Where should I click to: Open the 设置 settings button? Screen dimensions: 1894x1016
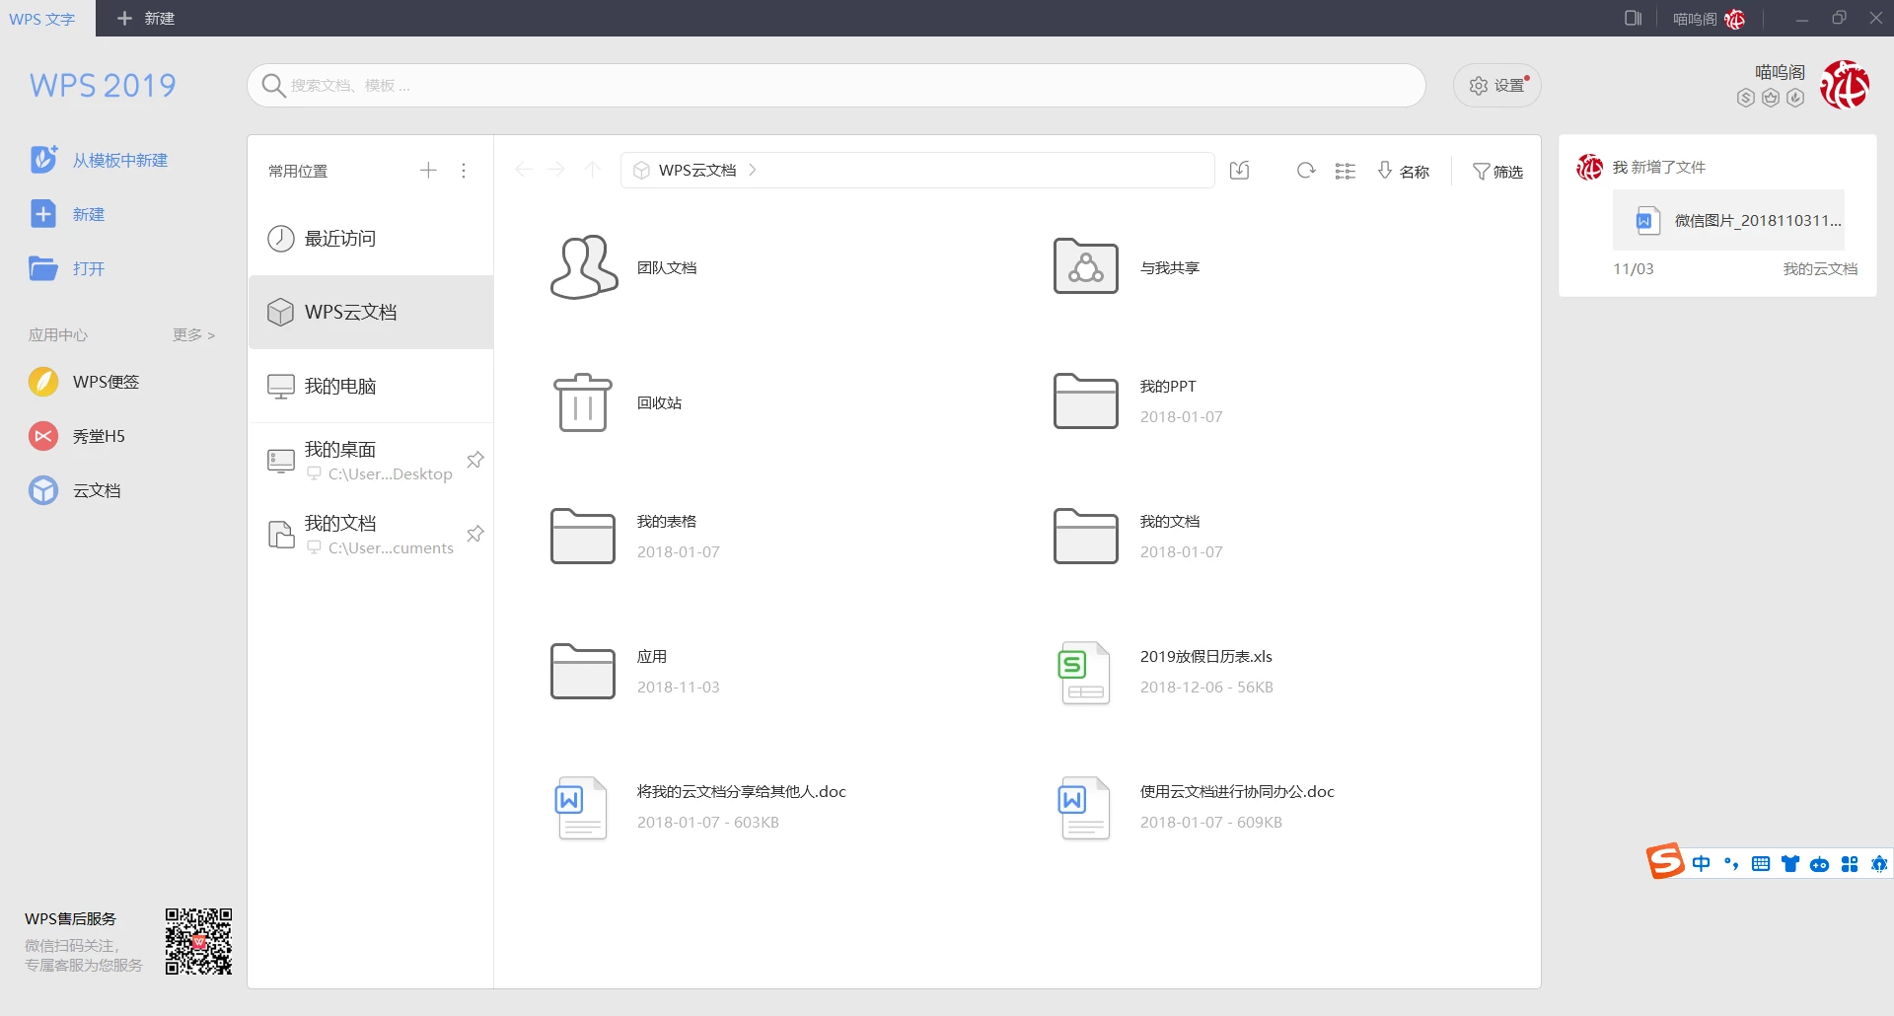tap(1497, 86)
